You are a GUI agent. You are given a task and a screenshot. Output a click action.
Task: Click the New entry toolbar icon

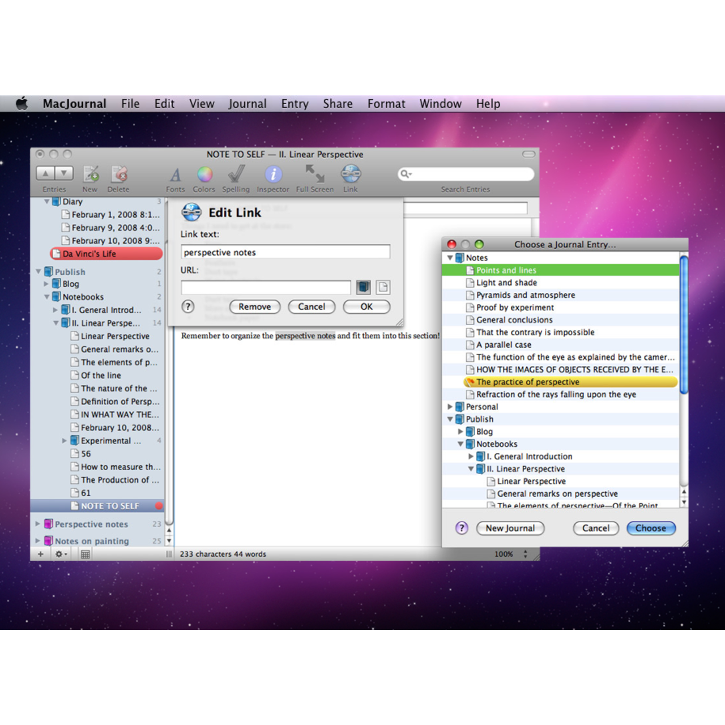91,174
